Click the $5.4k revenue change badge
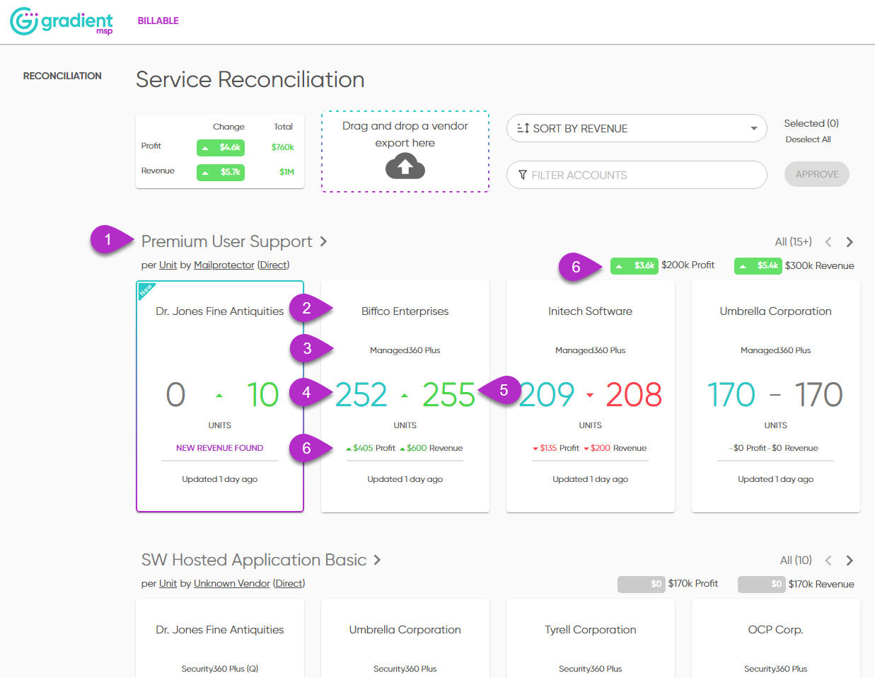The width and height of the screenshot is (875, 678). pos(758,265)
